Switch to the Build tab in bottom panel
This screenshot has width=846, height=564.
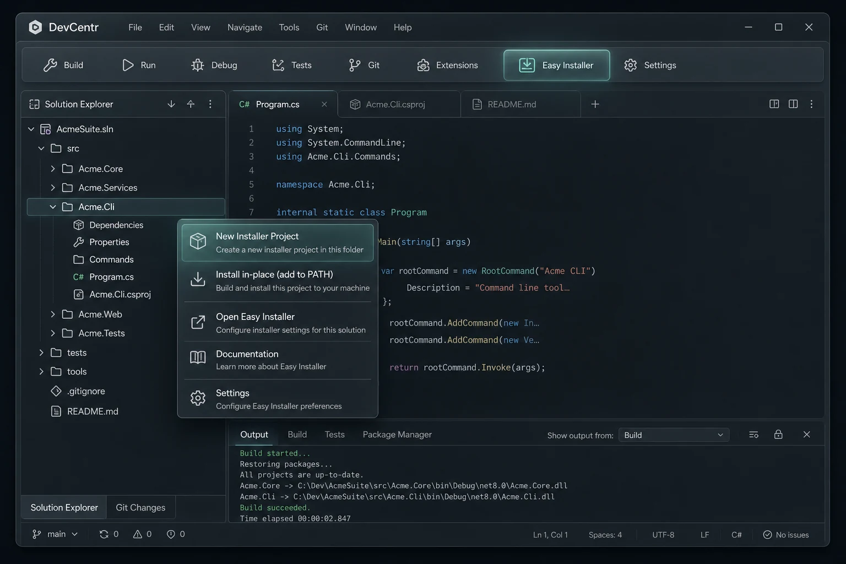(297, 435)
